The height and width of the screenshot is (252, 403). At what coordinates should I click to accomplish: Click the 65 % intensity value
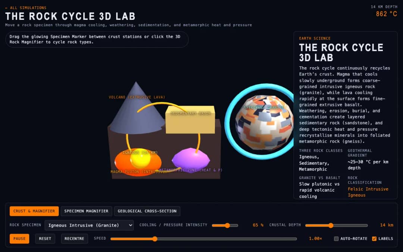click(x=258, y=225)
